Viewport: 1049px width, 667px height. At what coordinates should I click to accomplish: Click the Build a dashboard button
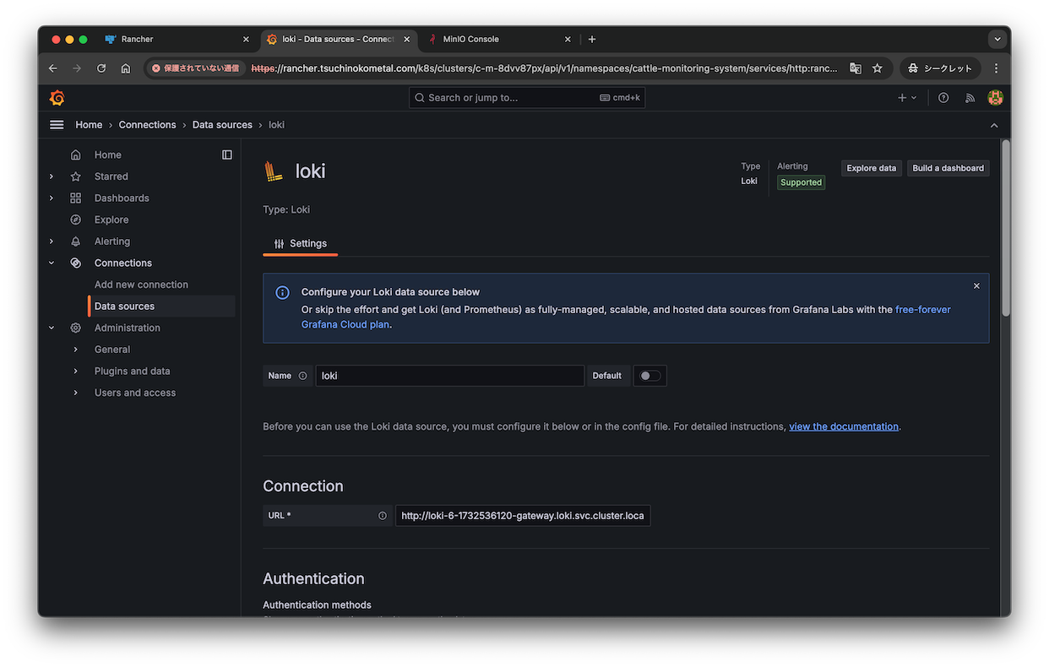click(x=948, y=168)
